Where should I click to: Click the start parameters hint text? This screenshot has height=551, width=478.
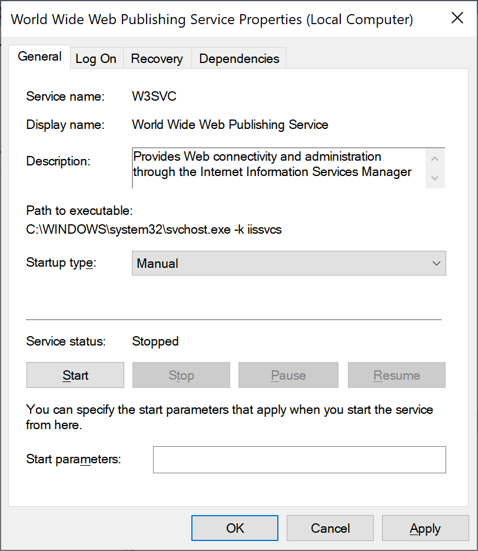(230, 417)
